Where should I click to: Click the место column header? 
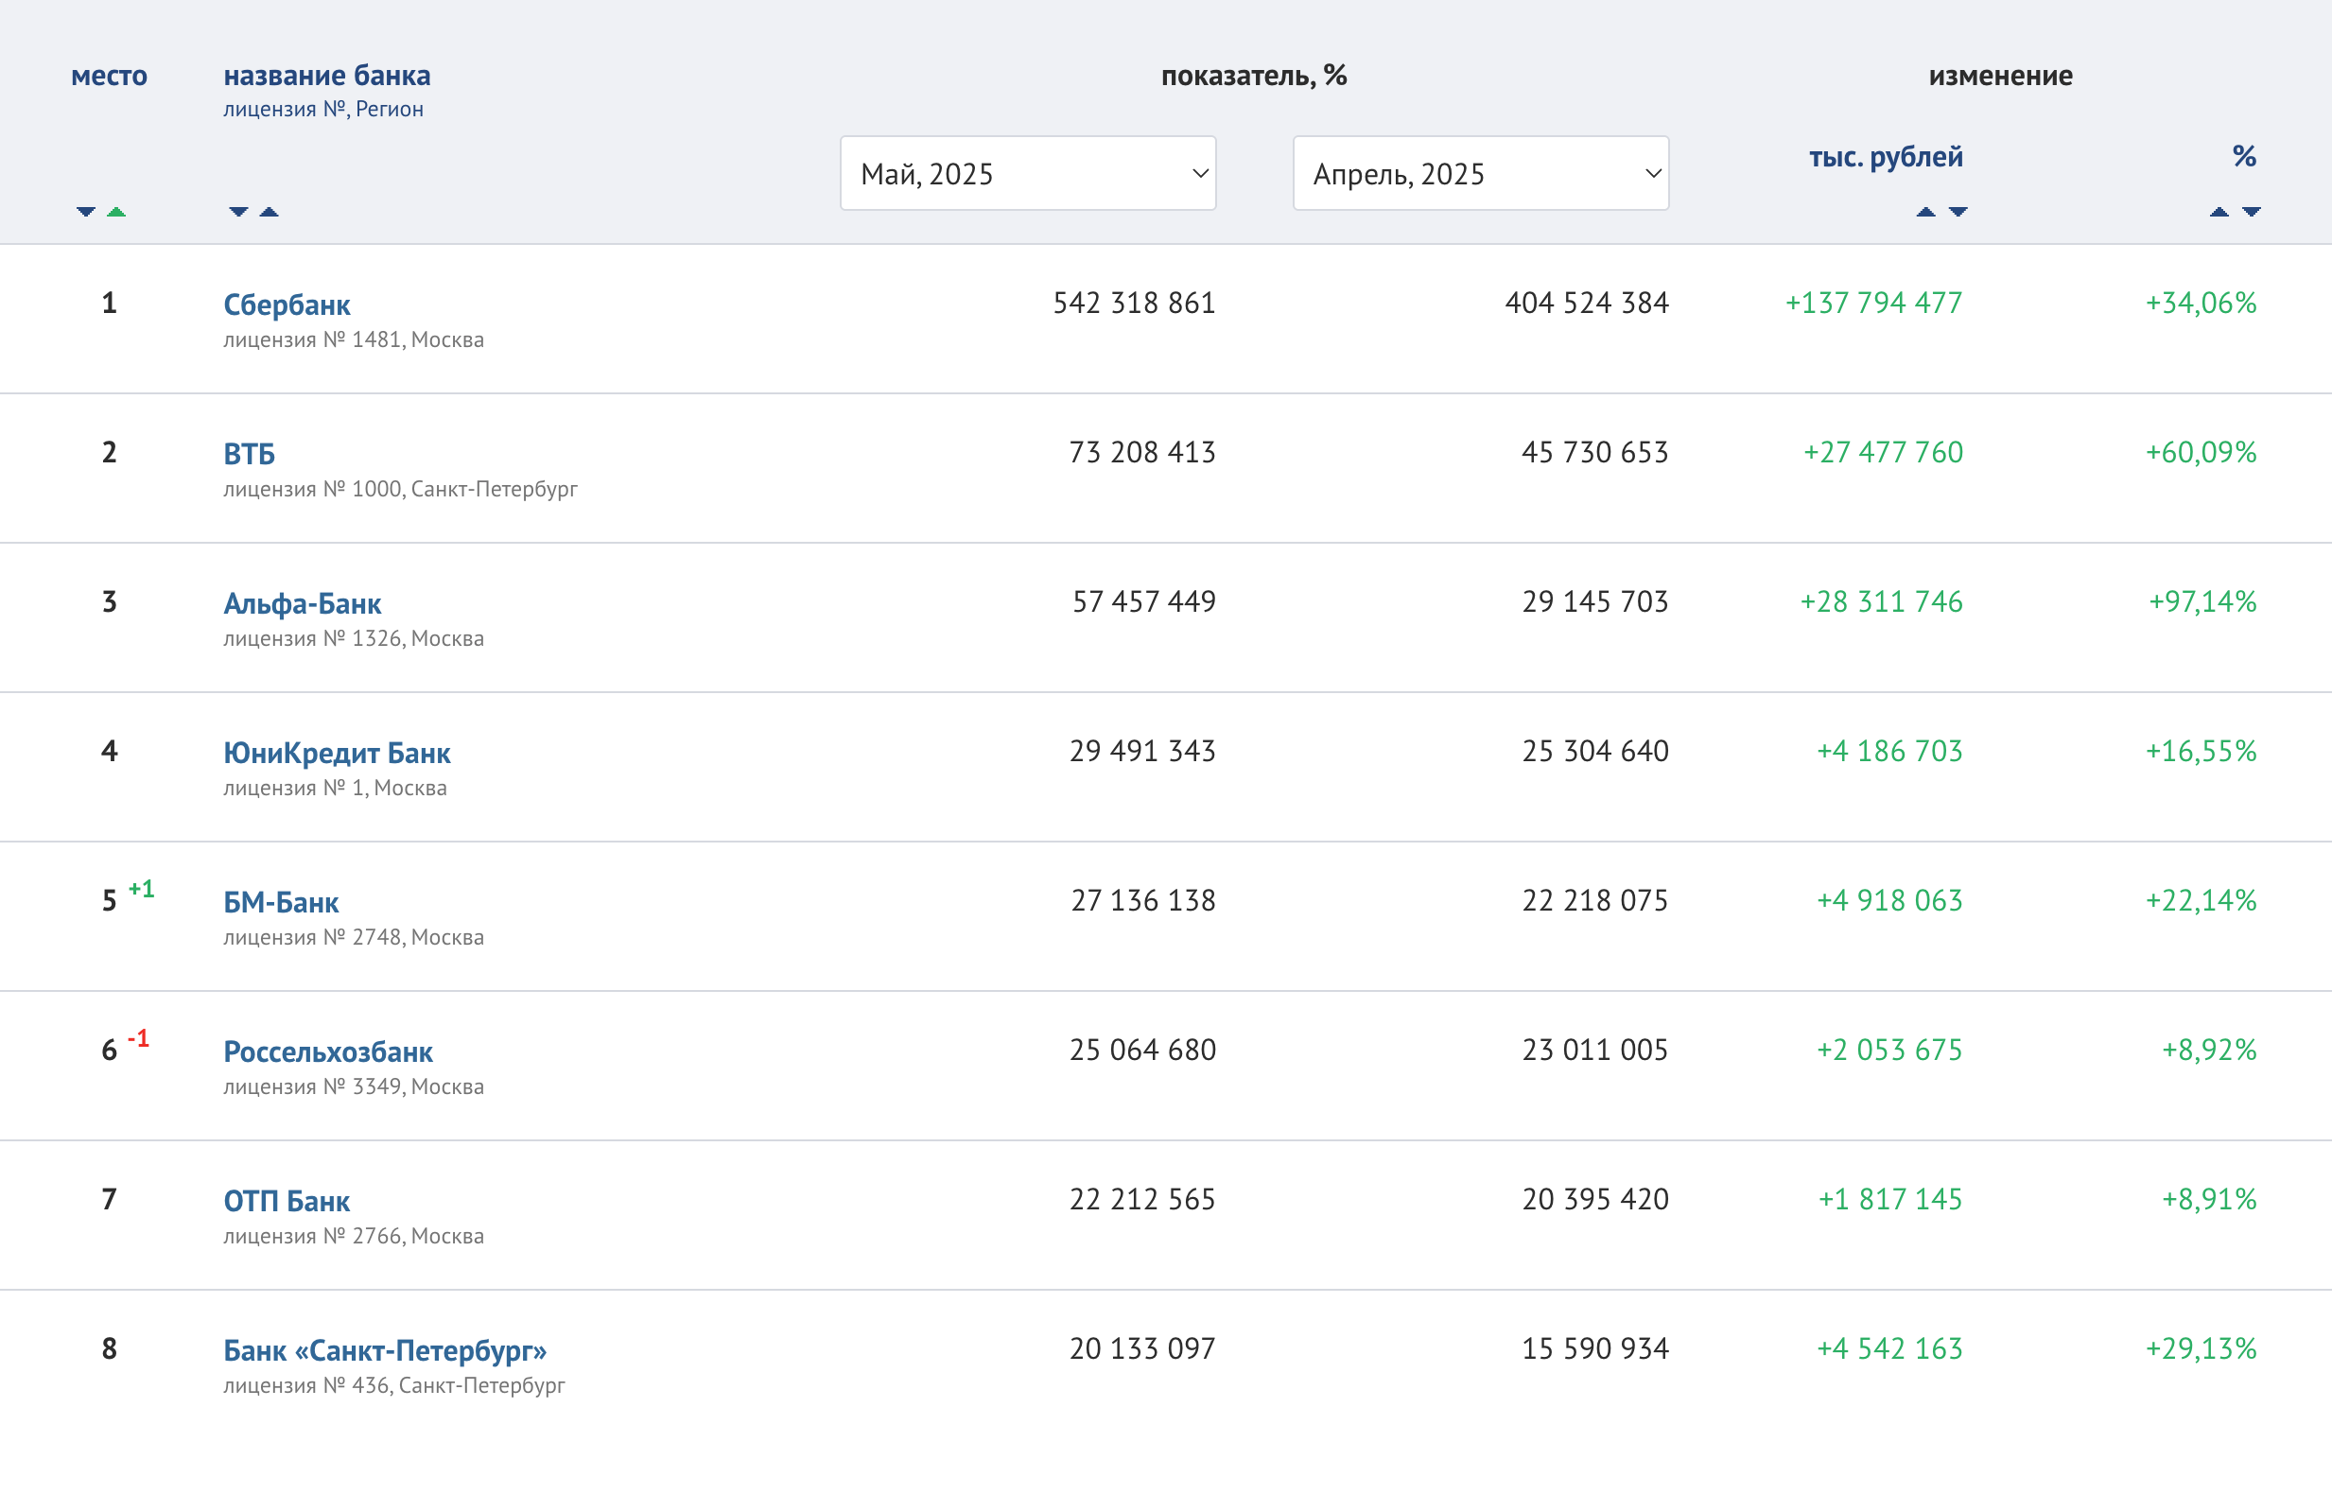(109, 76)
